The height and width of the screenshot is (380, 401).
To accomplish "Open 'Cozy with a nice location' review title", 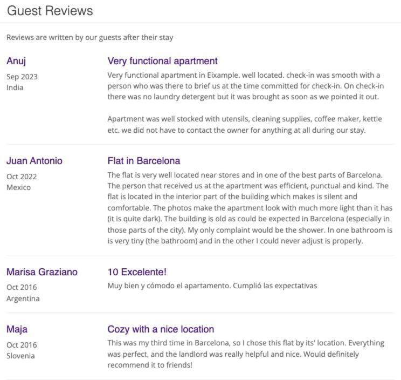I will 161,329.
